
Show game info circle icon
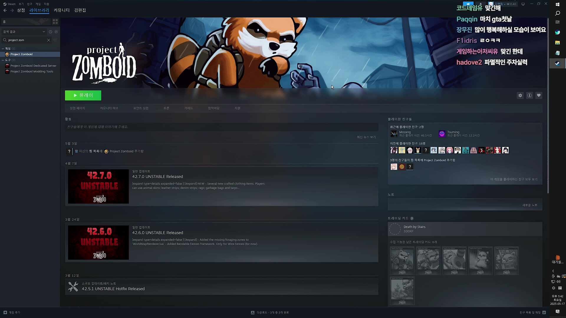(x=529, y=95)
